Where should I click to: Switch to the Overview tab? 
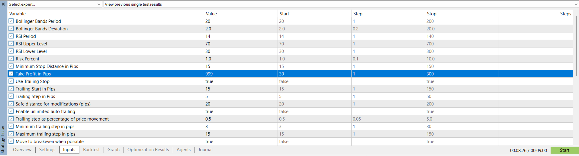point(22,150)
